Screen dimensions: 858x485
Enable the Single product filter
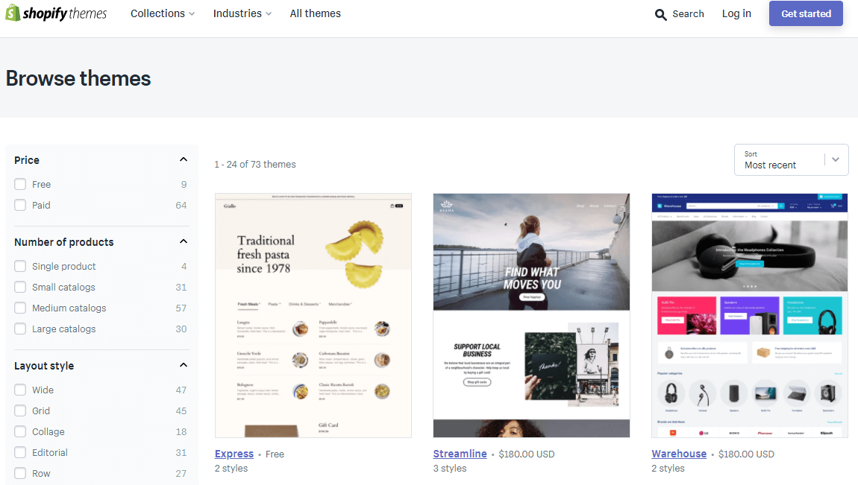tap(20, 266)
